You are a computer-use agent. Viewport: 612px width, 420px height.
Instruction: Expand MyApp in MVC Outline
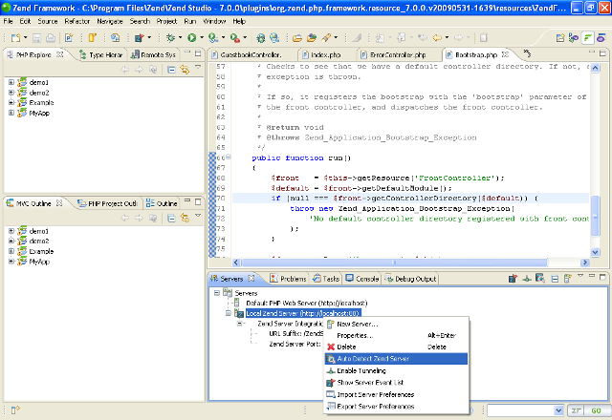11,262
